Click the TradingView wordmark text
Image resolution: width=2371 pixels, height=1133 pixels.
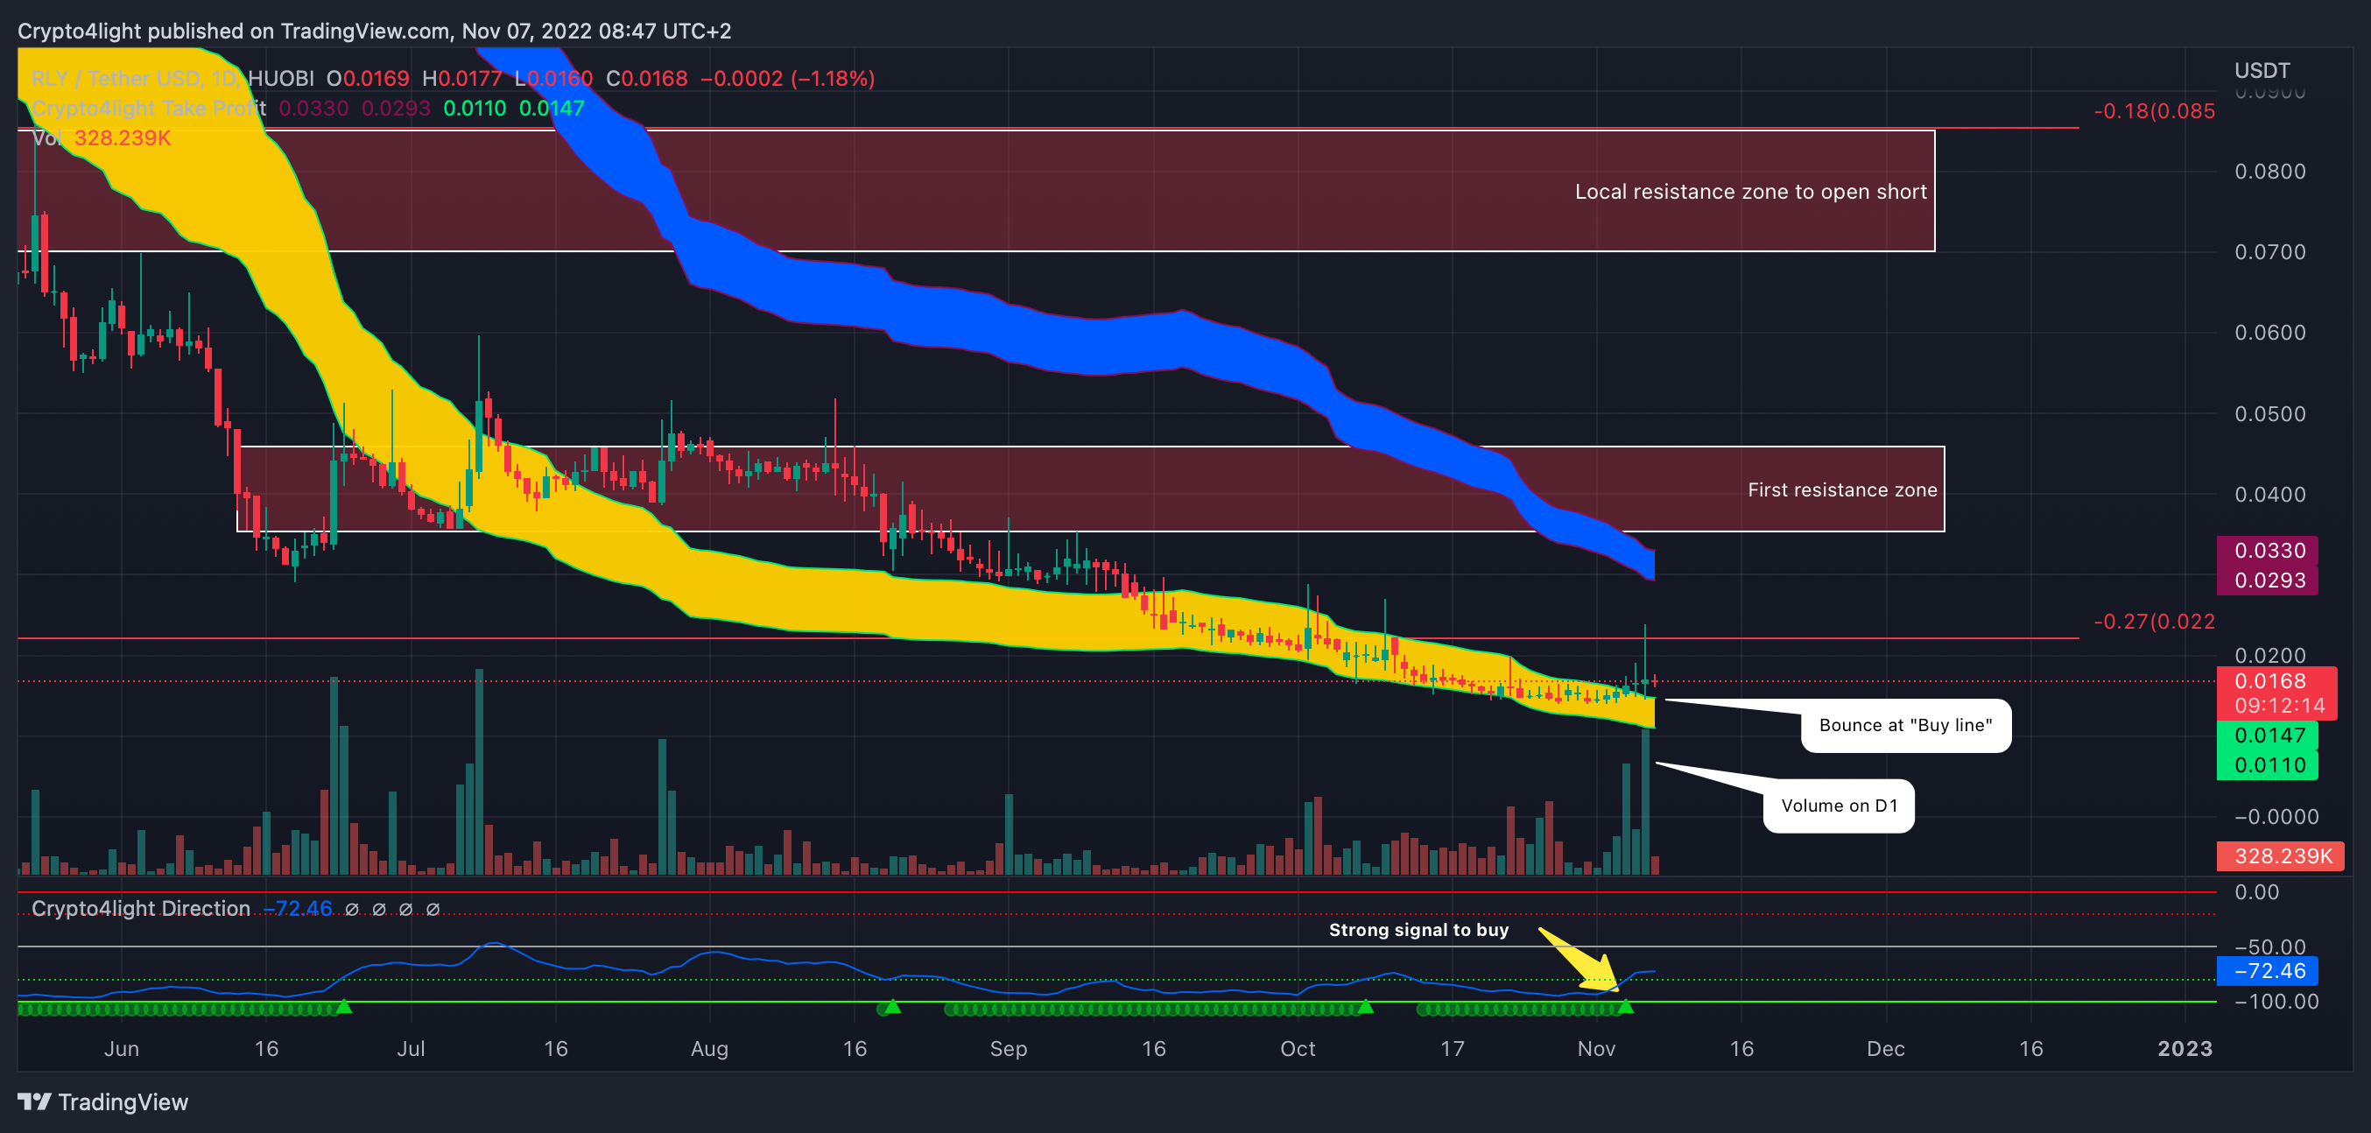click(123, 1101)
